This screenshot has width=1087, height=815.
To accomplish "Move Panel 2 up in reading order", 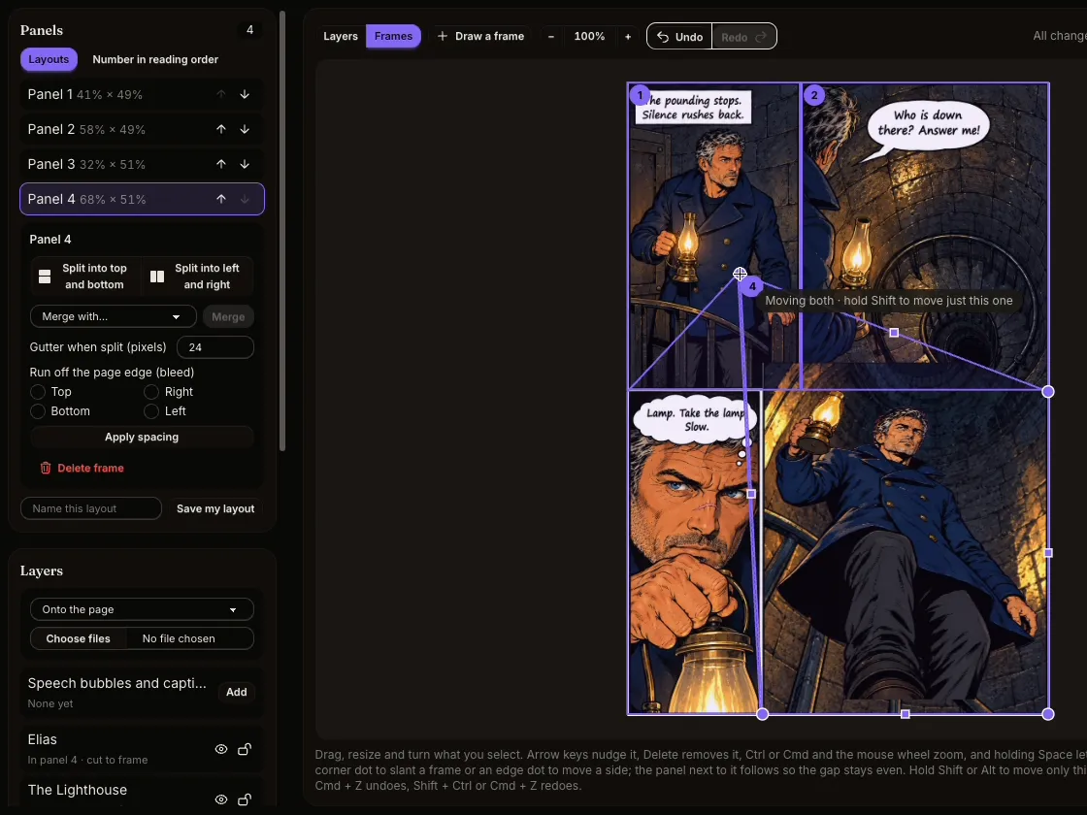I will tap(221, 129).
